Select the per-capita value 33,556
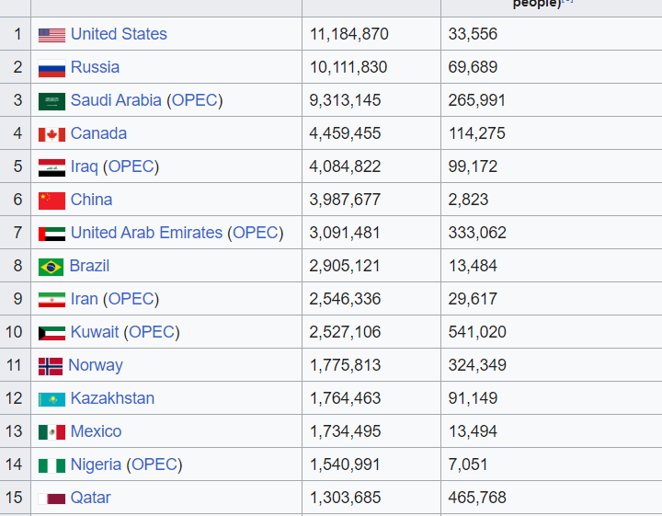The height and width of the screenshot is (516, 662). (x=473, y=34)
